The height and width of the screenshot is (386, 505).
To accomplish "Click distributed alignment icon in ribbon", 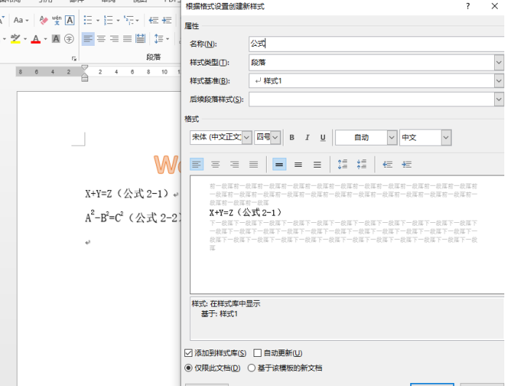I will click(x=141, y=39).
